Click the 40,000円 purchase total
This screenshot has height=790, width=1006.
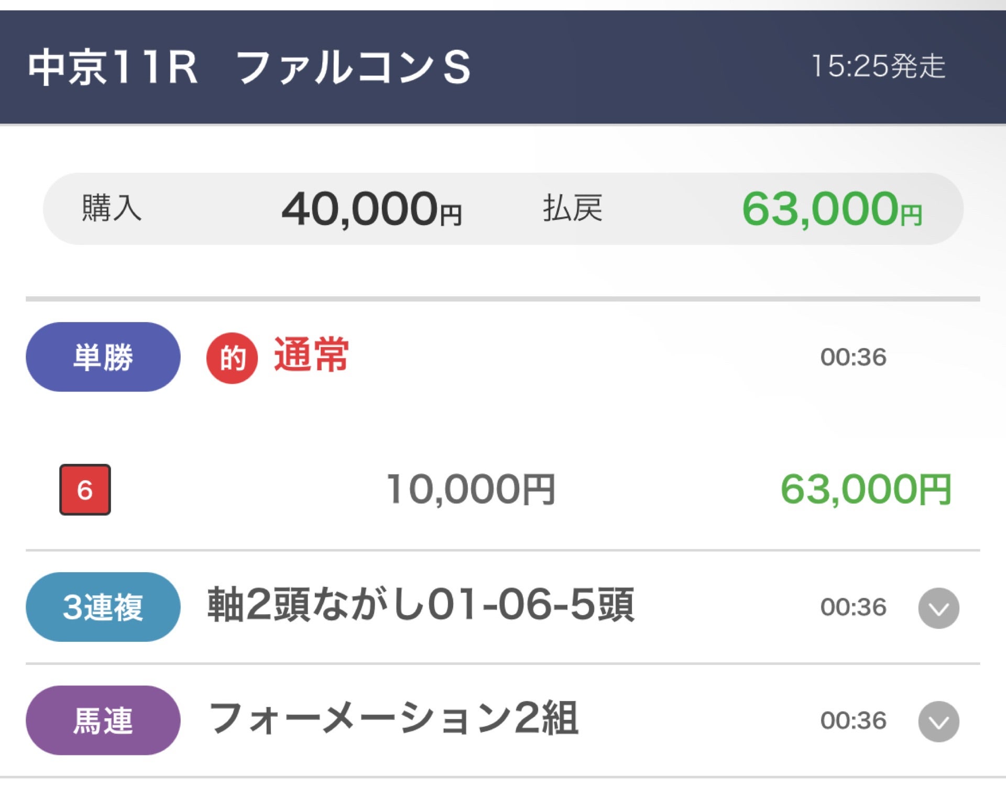tap(371, 209)
